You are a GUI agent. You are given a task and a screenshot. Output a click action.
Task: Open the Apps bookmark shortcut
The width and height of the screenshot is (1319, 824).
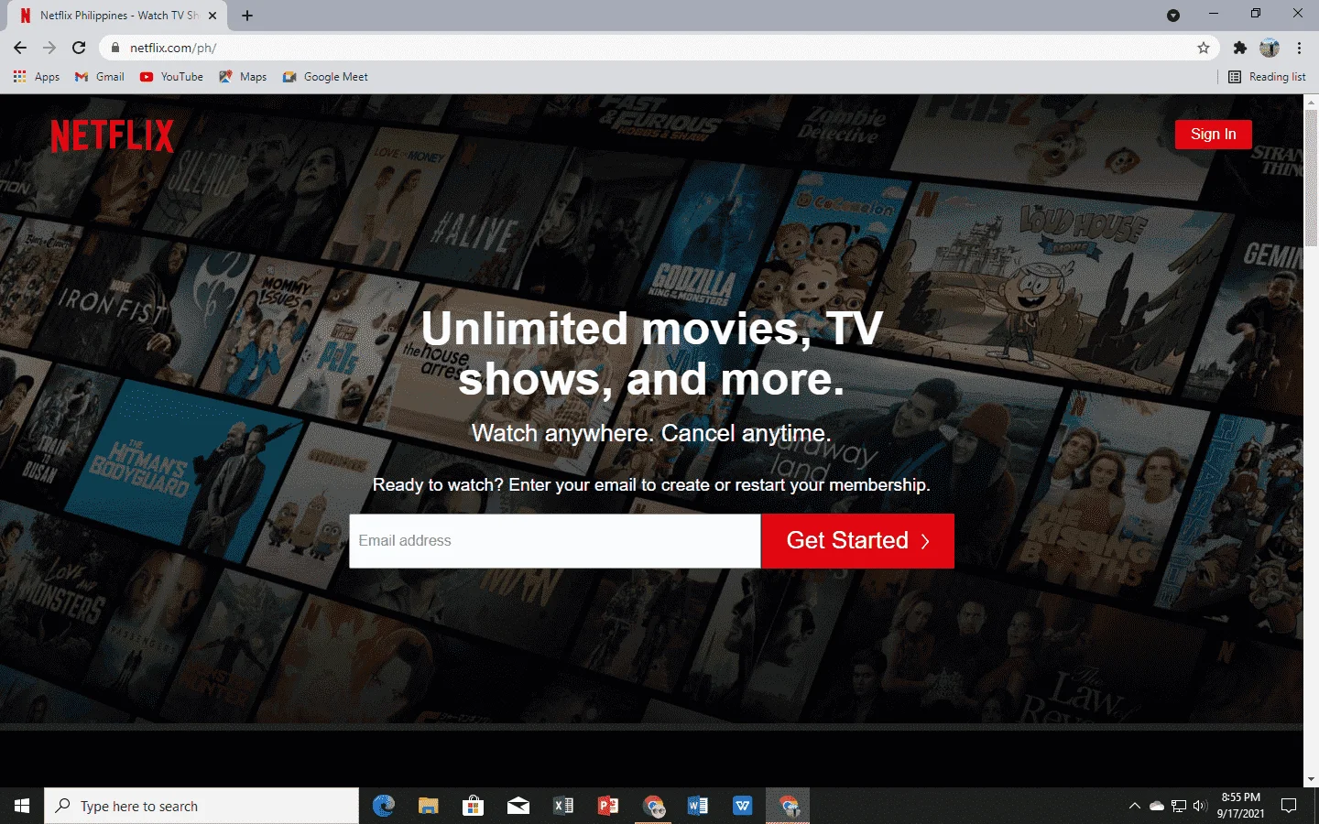[37, 77]
